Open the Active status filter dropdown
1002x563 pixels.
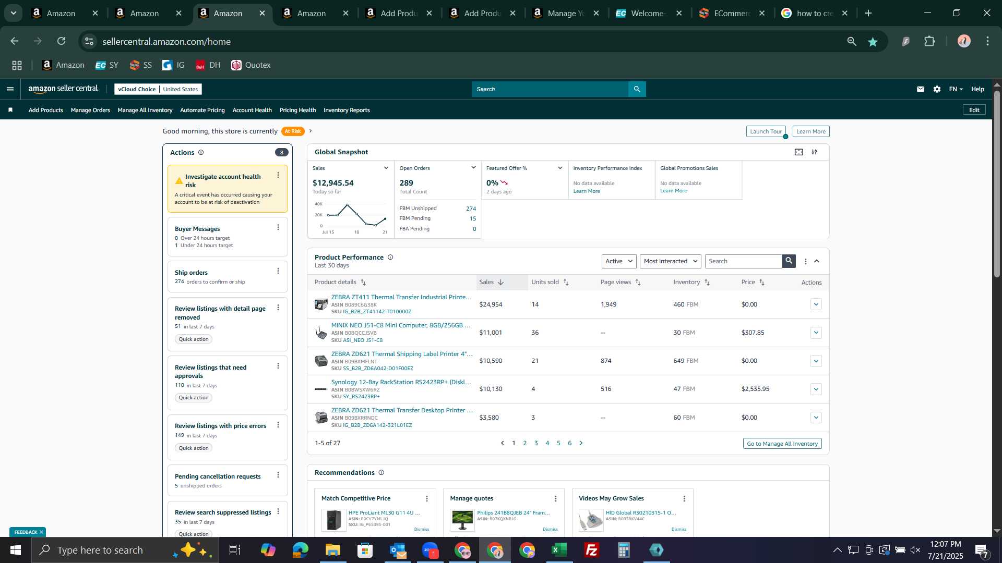point(619,261)
